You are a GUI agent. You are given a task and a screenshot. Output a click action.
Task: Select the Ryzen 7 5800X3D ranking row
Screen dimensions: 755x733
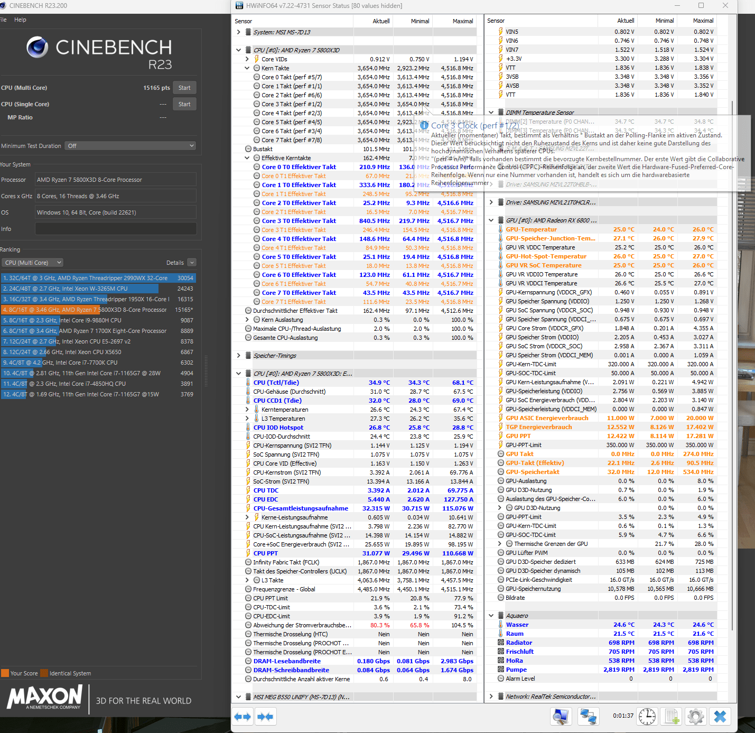pos(98,310)
